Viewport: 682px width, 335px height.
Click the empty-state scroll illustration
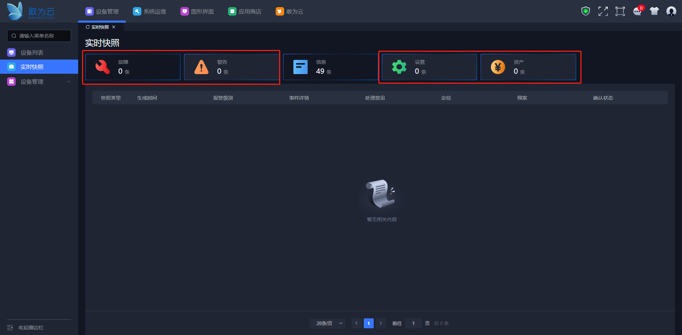[381, 194]
